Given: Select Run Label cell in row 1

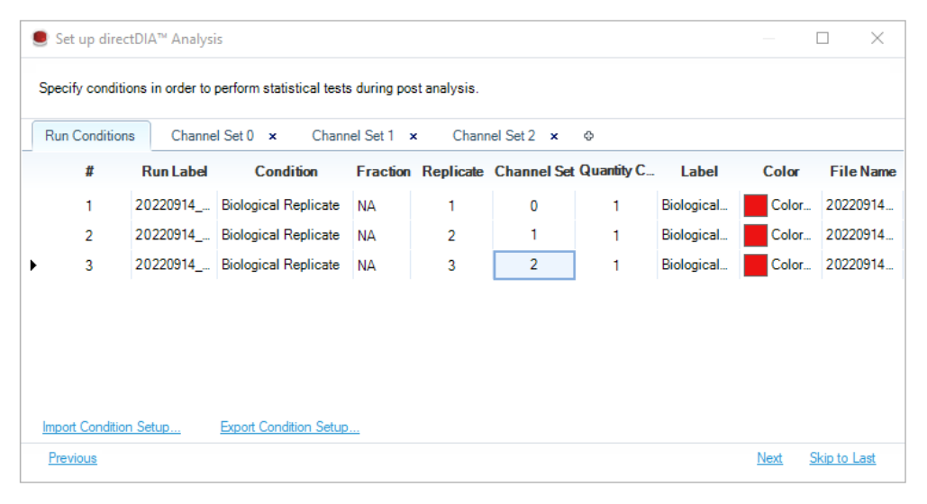Looking at the screenshot, I should click(x=174, y=205).
